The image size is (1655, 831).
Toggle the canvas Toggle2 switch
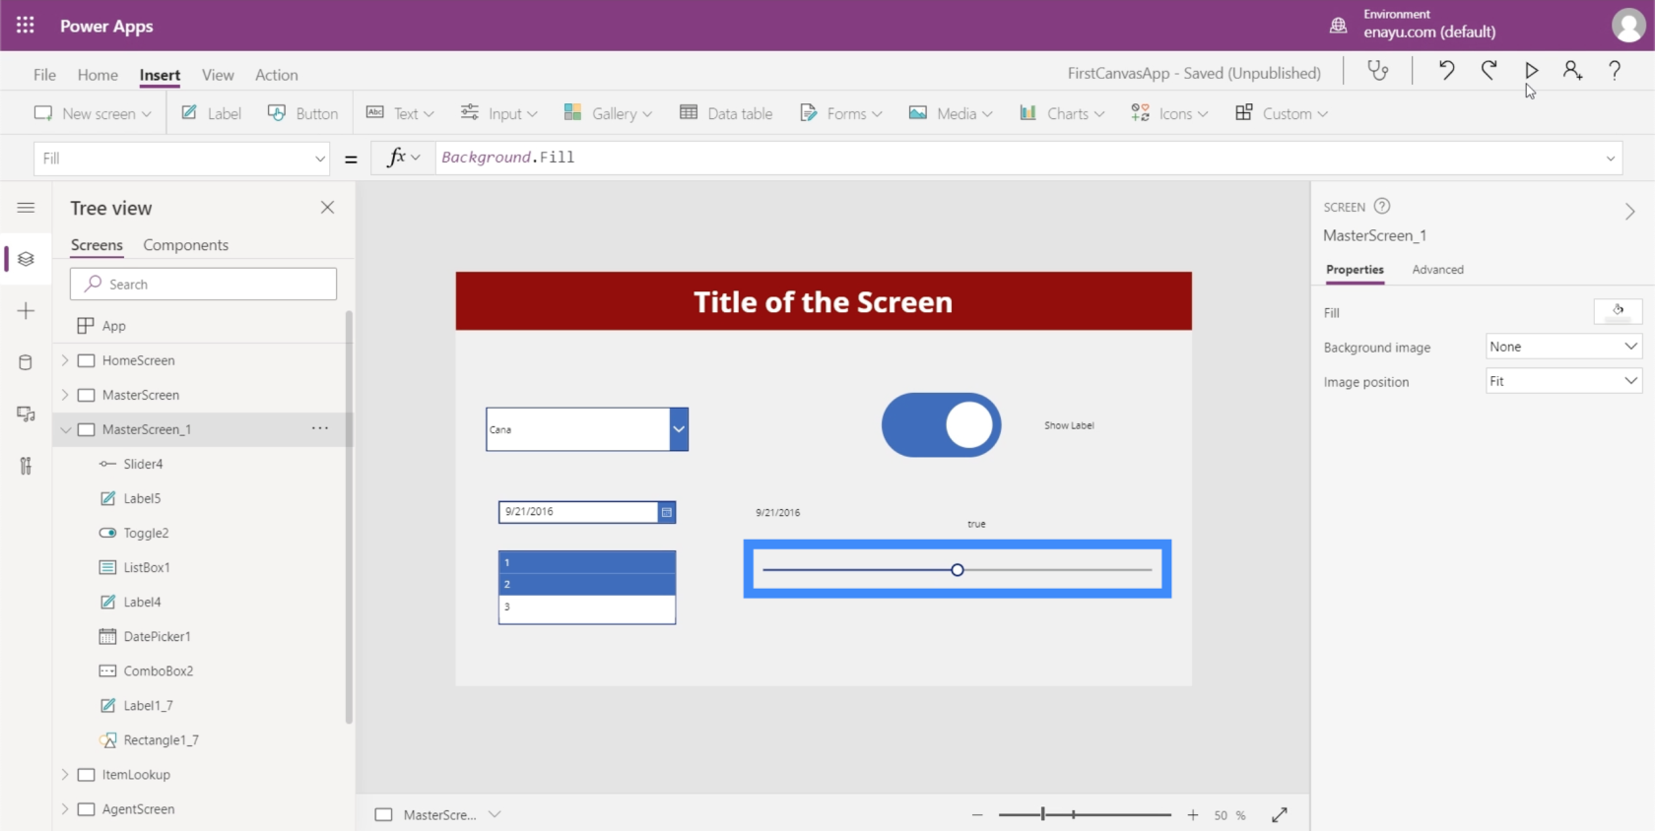pos(941,425)
